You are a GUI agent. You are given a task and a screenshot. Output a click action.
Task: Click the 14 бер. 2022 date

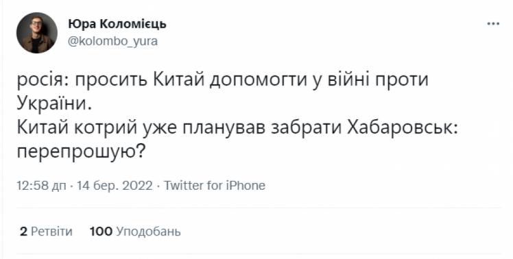[x=114, y=186]
